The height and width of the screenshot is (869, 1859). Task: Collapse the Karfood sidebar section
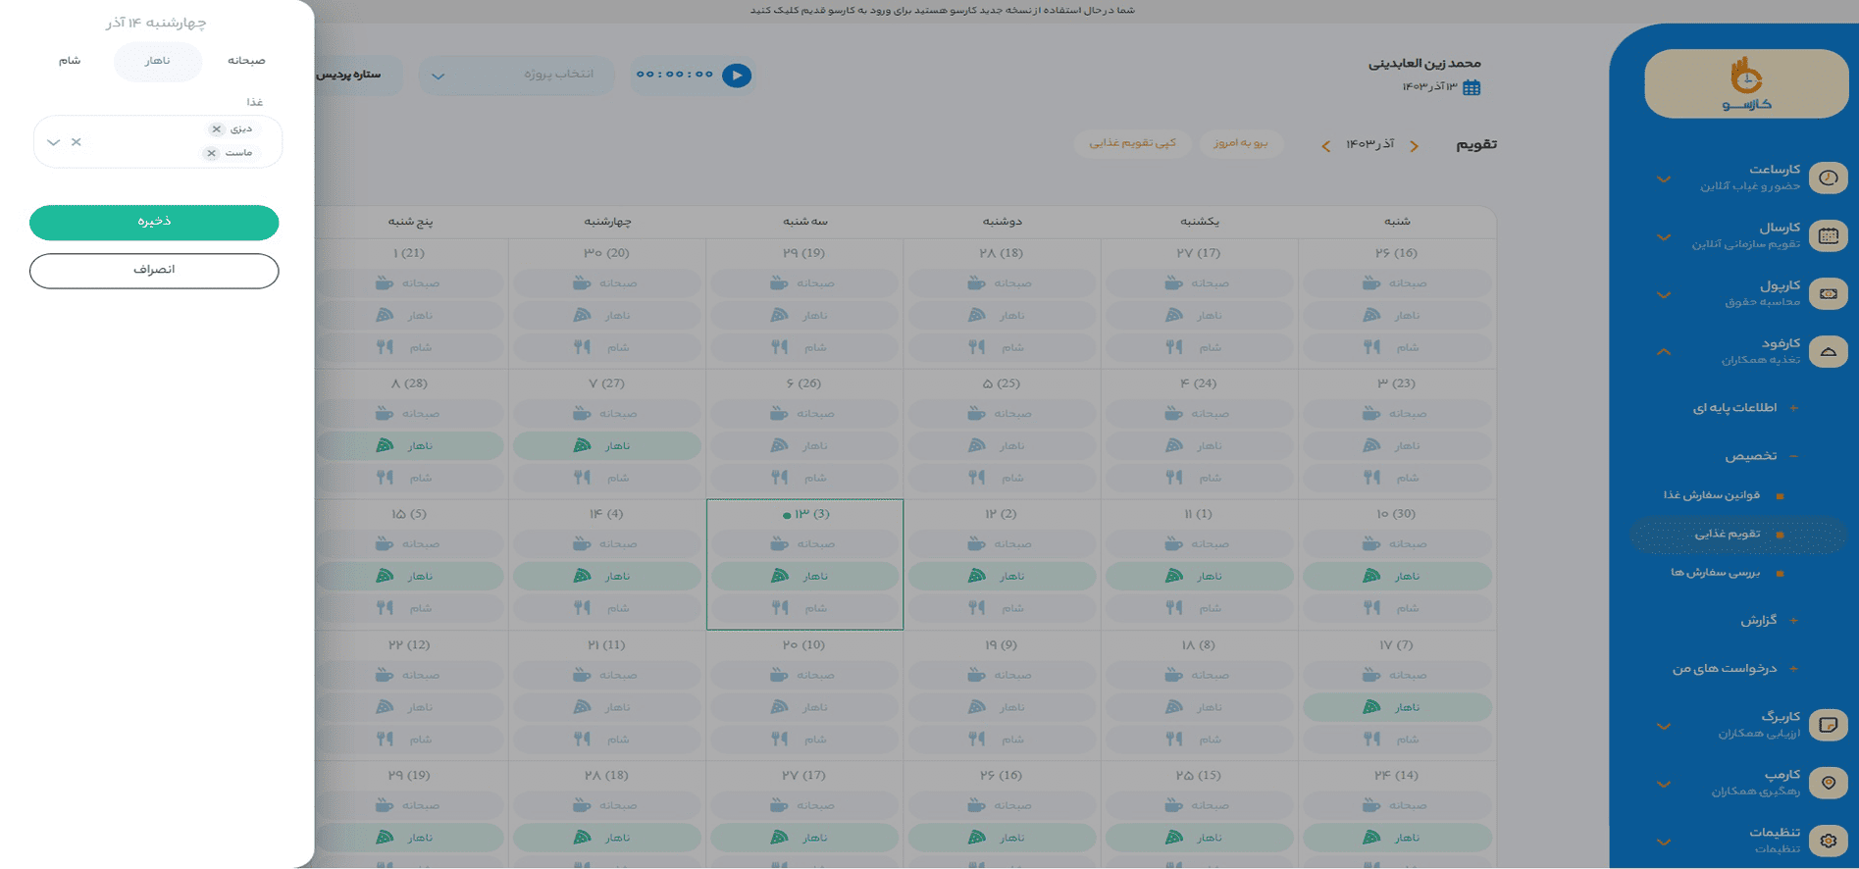1664,351
